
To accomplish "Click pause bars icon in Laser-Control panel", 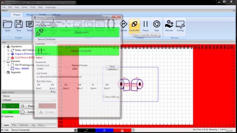I will click(x=23, y=106).
